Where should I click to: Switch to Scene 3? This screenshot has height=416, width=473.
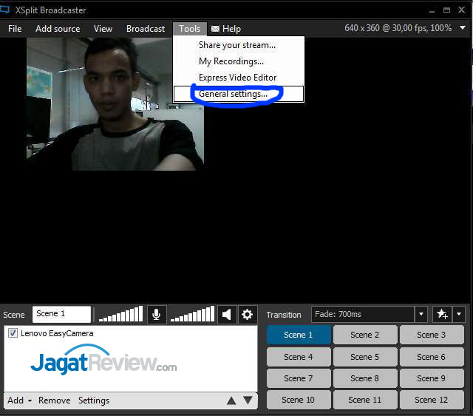tap(432, 335)
